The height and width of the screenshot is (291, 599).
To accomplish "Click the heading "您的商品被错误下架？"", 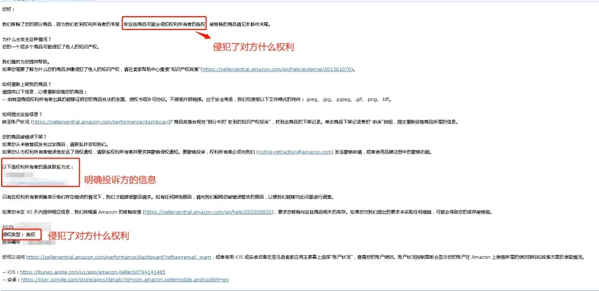I will click(24, 137).
